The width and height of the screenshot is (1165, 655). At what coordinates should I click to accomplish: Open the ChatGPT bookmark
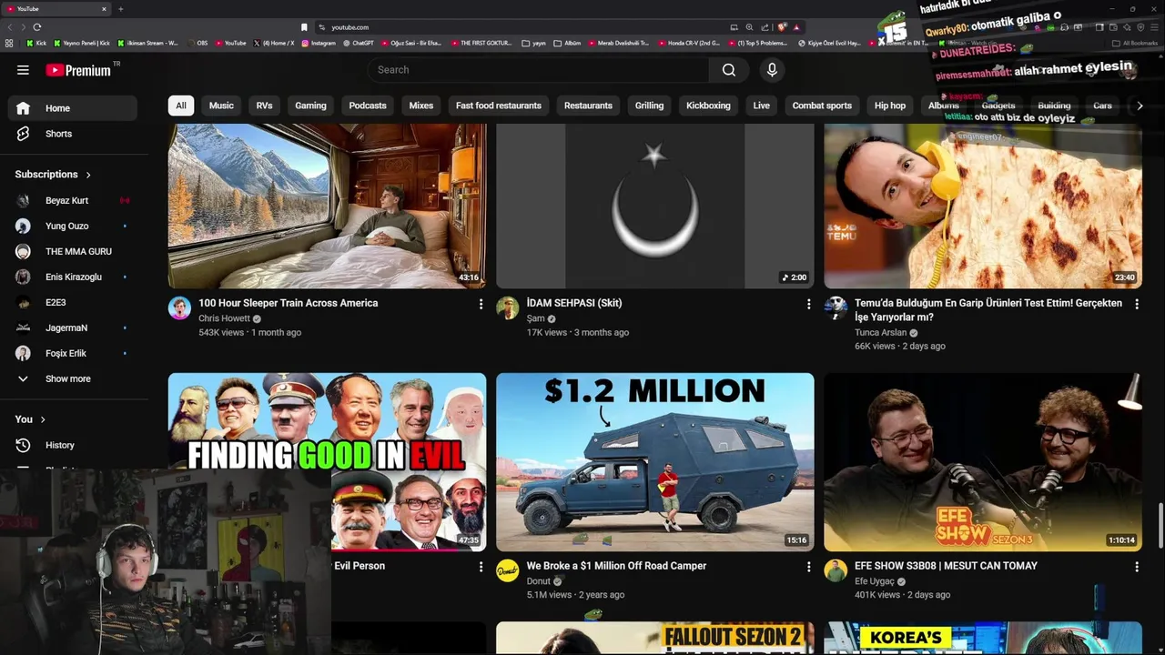359,43
